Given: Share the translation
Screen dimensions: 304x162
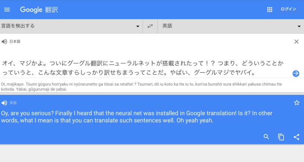Looking at the screenshot, I should [x=296, y=137].
